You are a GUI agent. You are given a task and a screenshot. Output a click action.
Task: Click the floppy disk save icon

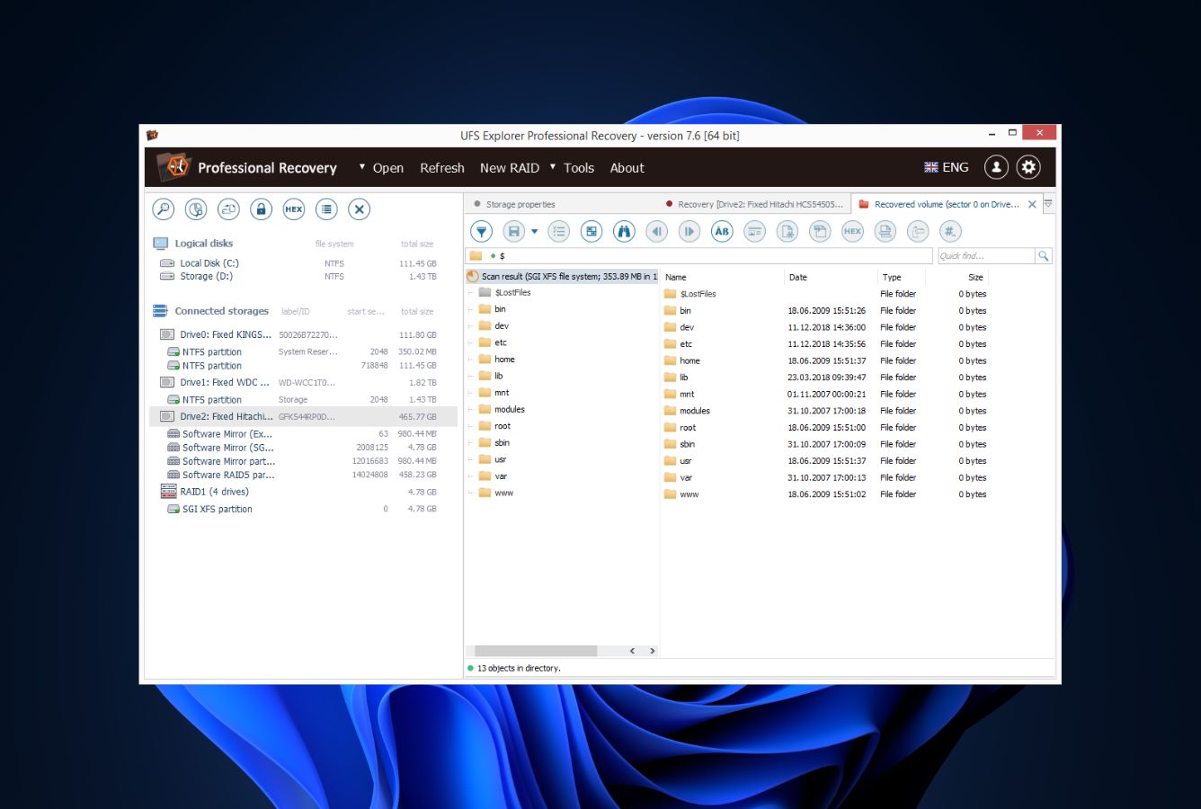click(513, 232)
